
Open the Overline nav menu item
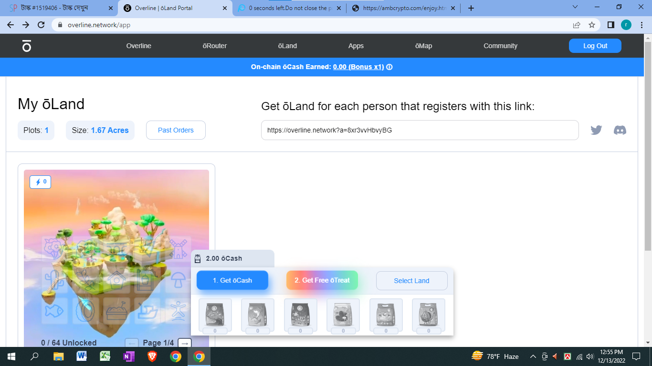pos(139,46)
